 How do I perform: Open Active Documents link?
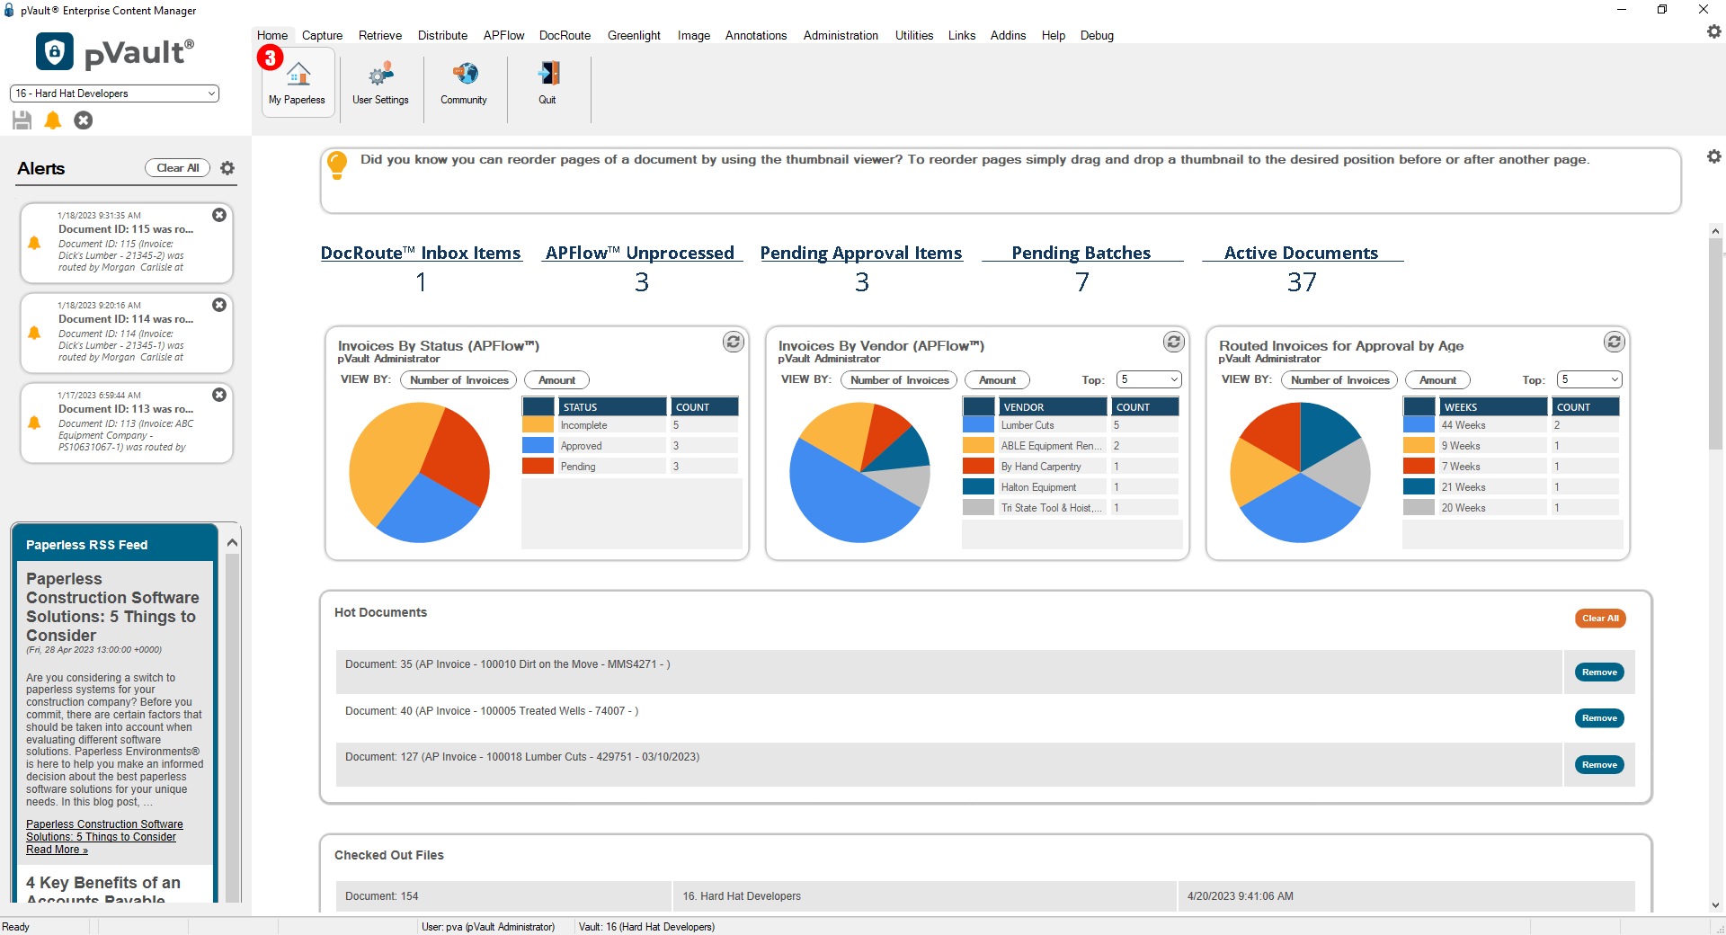(1301, 254)
